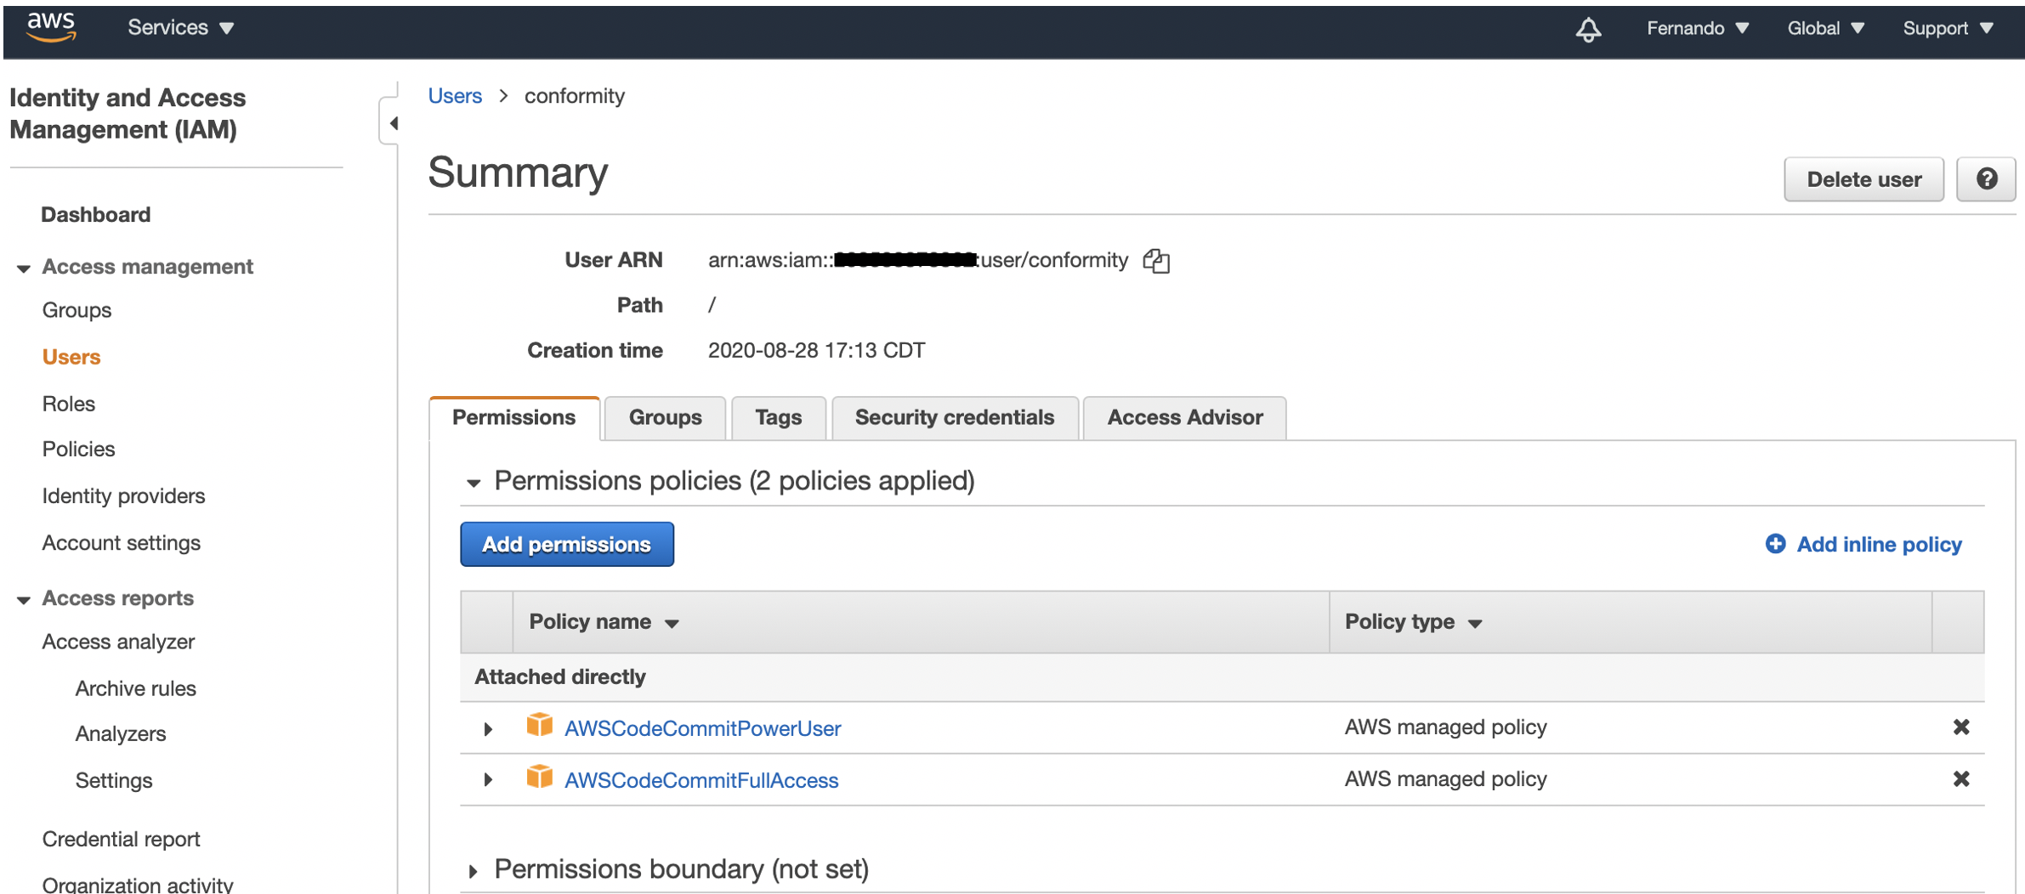Click the plus icon beside Add inline policy

[1775, 544]
